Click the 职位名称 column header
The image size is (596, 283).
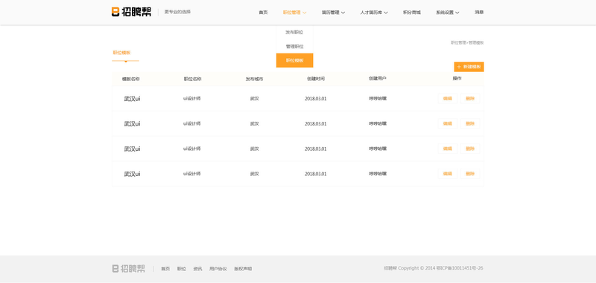192,79
